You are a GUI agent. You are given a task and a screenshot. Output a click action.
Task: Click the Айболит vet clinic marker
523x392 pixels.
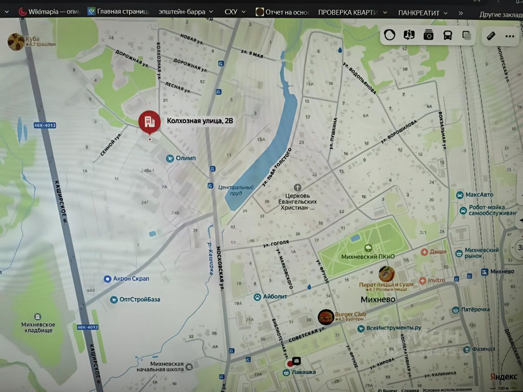tap(257, 297)
